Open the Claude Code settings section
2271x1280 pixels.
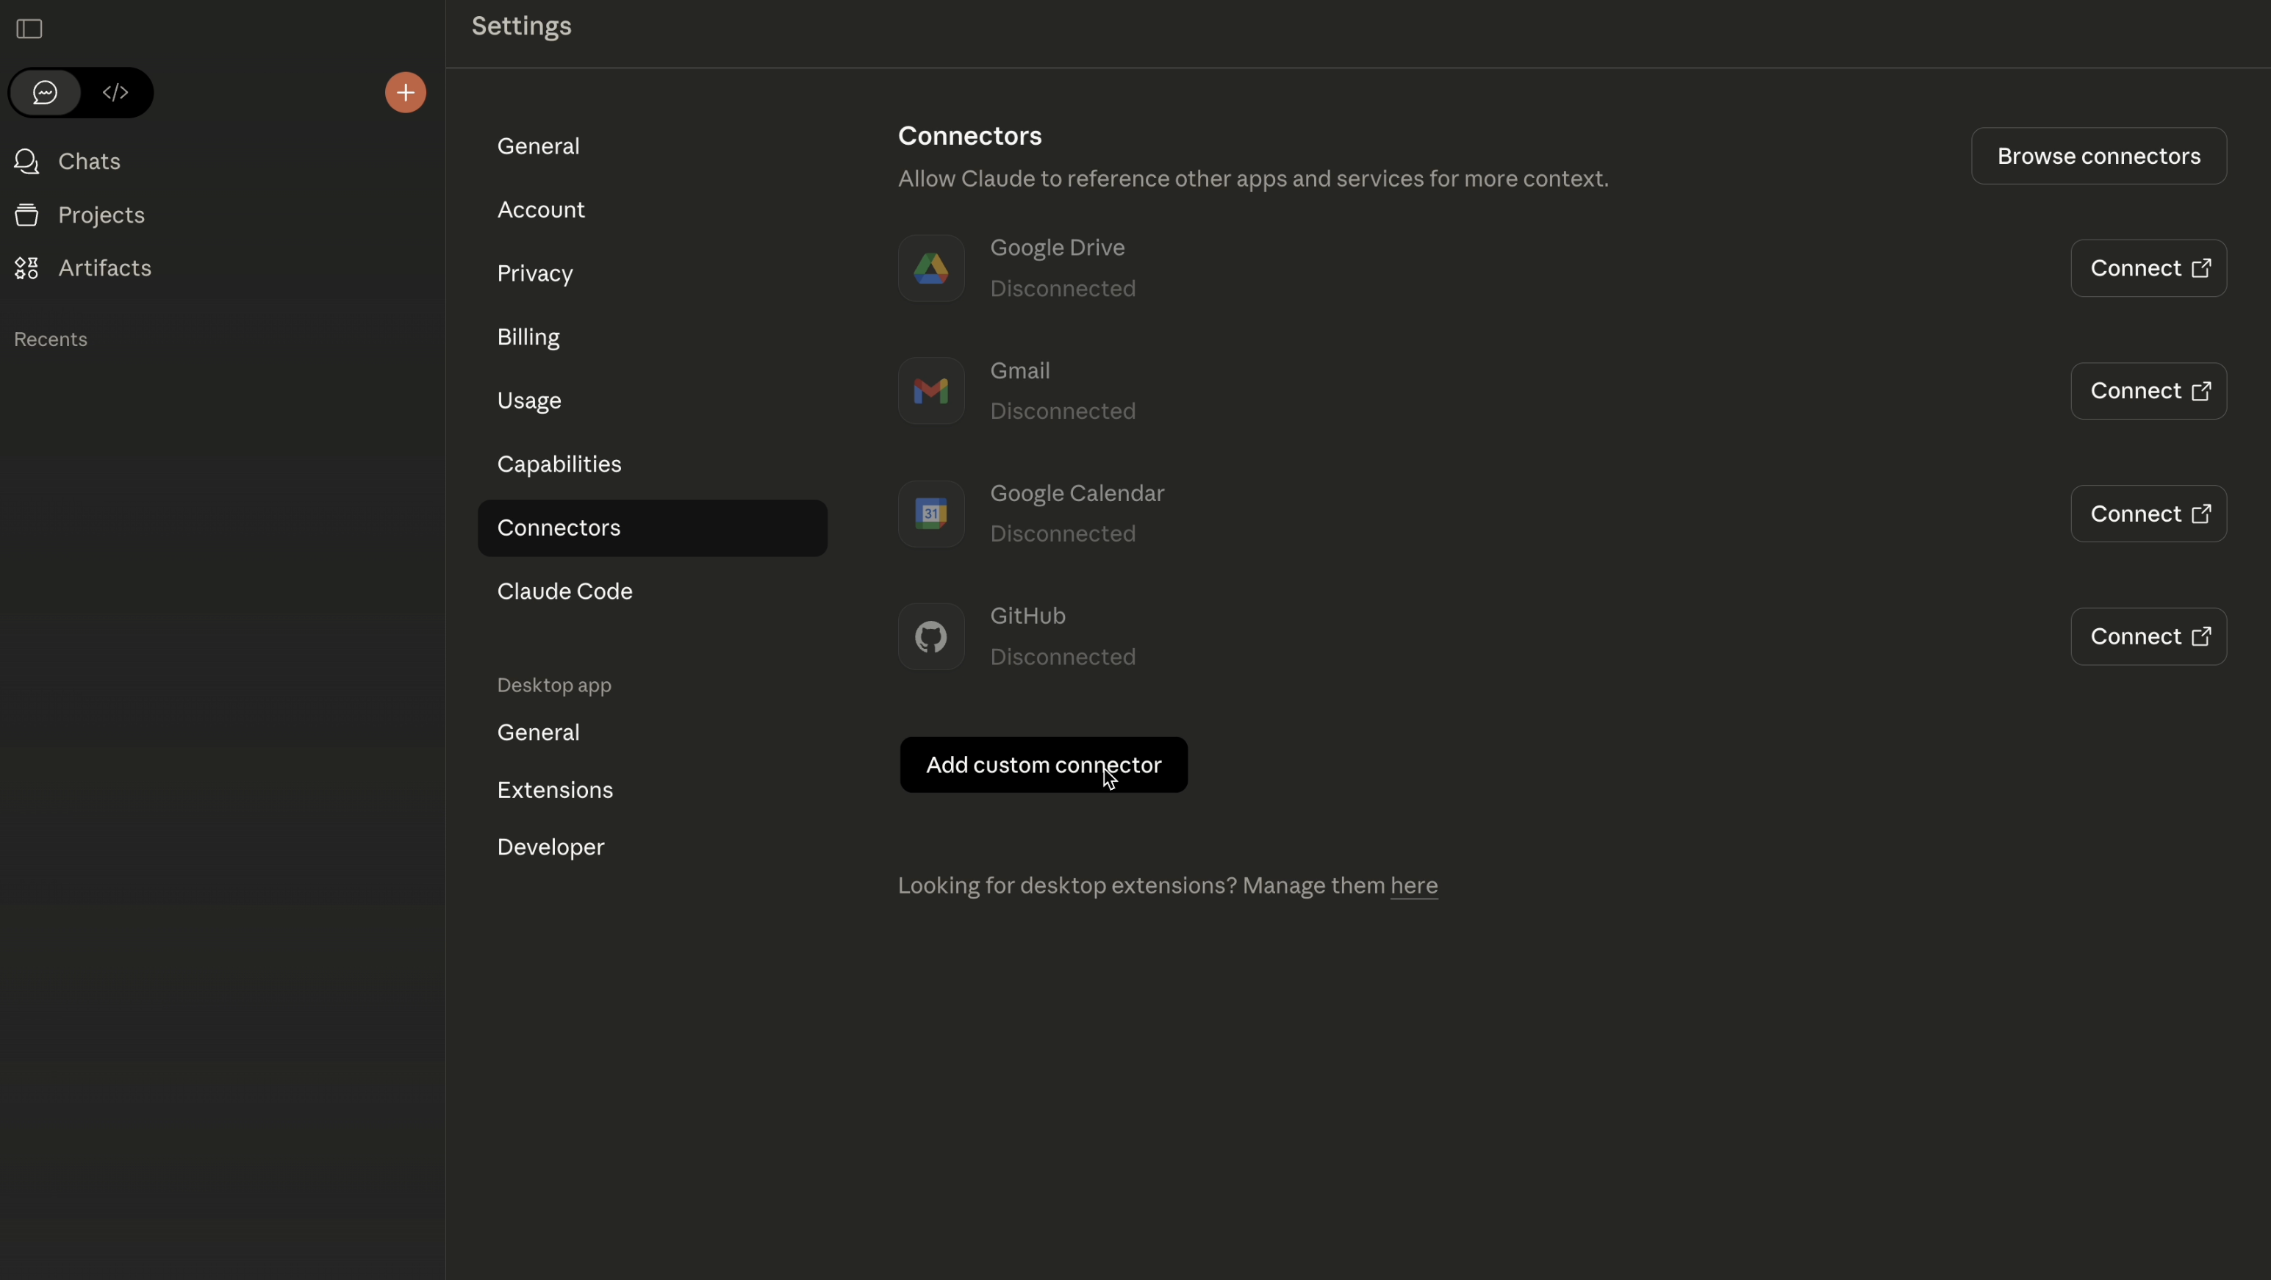point(565,591)
